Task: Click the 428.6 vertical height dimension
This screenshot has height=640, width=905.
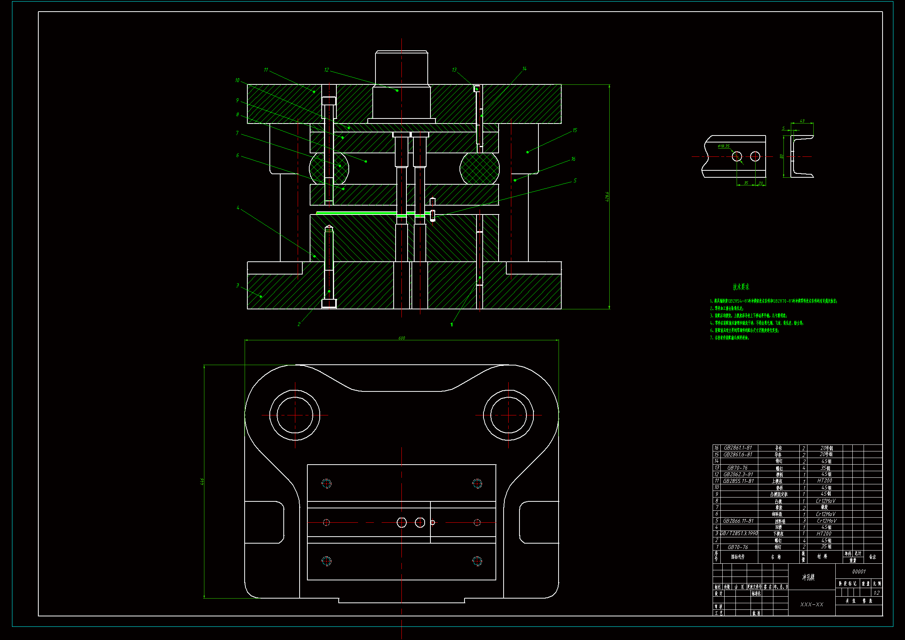Action: click(607, 197)
